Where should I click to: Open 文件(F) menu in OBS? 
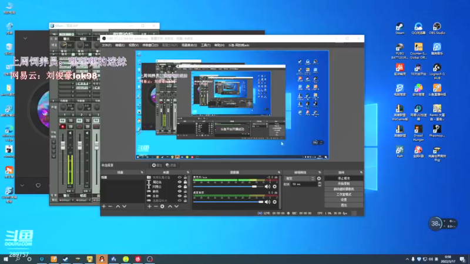point(106,45)
